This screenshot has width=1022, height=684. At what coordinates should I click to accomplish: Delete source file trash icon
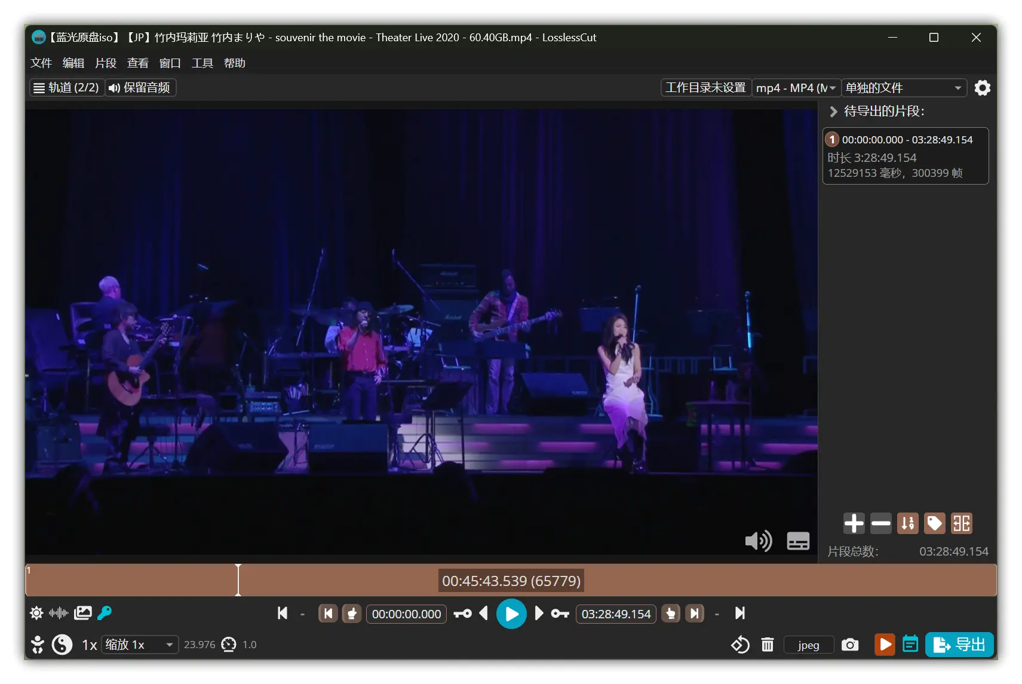[768, 645]
